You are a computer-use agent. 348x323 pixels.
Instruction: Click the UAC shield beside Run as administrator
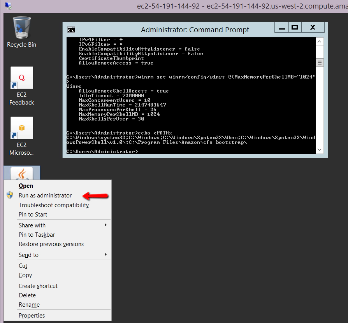[9, 196]
